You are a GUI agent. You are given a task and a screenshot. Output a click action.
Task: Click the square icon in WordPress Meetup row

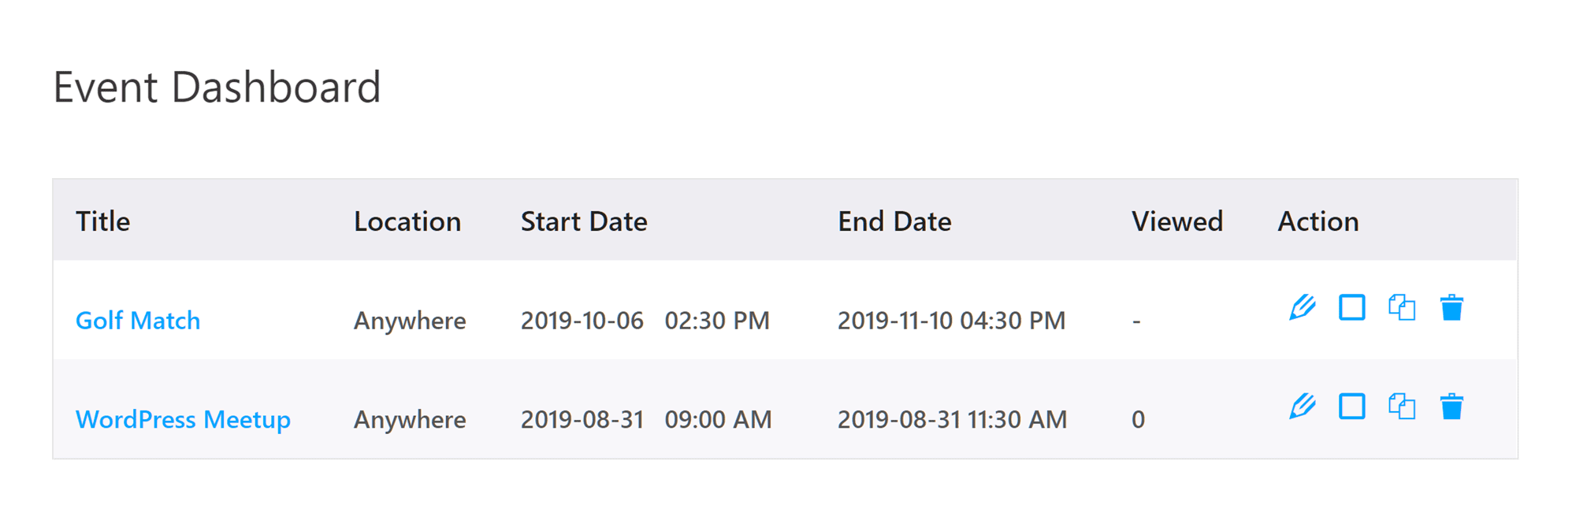coord(1352,406)
